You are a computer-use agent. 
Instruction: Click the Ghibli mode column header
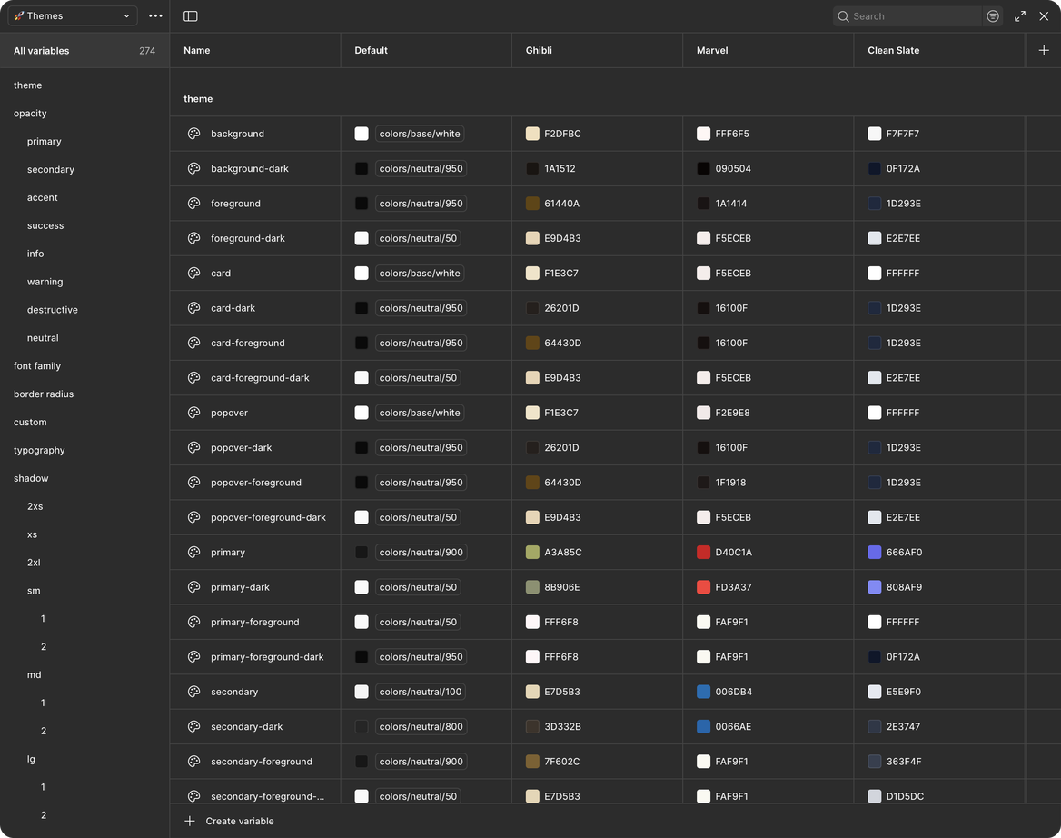click(539, 51)
